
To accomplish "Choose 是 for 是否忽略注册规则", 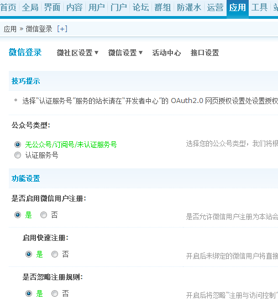I will 29,293.
